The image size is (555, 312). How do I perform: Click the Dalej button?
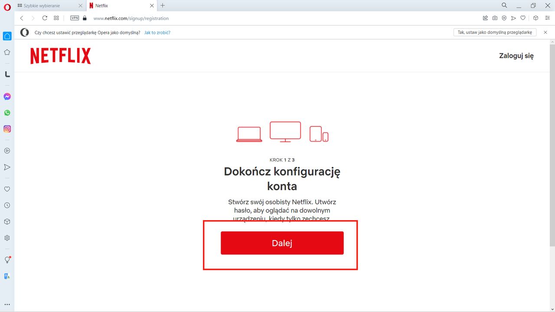pos(282,243)
